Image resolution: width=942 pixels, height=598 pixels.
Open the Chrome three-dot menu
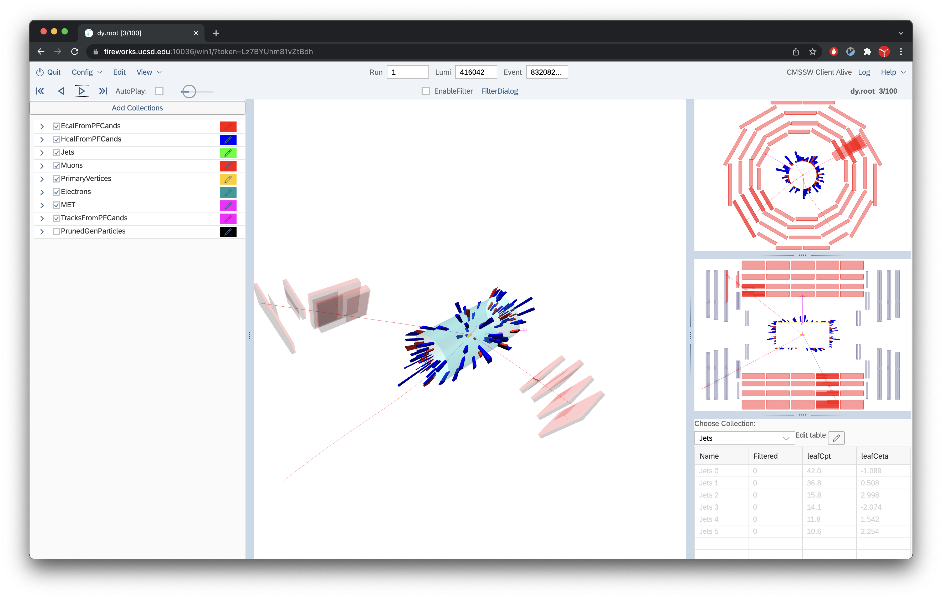tap(901, 52)
